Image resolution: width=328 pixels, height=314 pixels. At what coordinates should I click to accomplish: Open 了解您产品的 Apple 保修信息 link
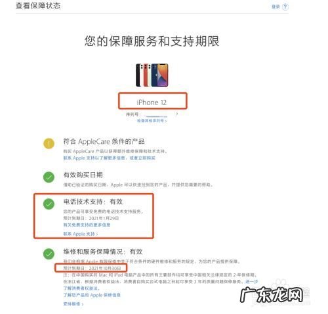coord(92,295)
